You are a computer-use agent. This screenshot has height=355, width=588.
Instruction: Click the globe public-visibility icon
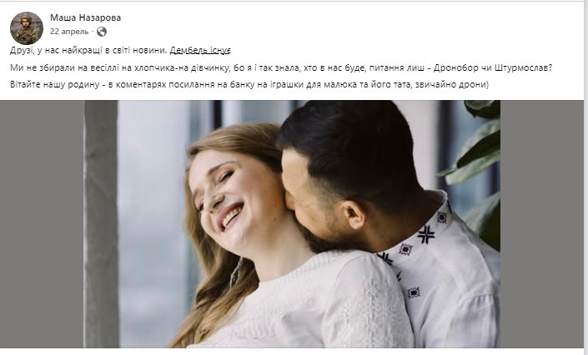(x=102, y=32)
